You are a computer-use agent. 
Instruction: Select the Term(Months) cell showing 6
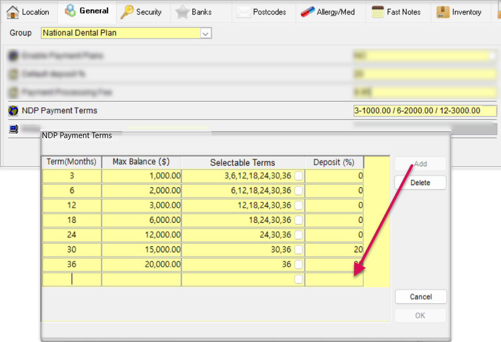[x=72, y=191]
